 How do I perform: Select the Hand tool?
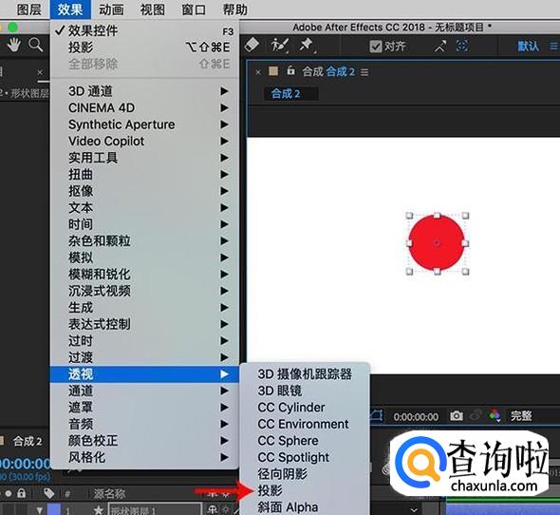point(13,46)
